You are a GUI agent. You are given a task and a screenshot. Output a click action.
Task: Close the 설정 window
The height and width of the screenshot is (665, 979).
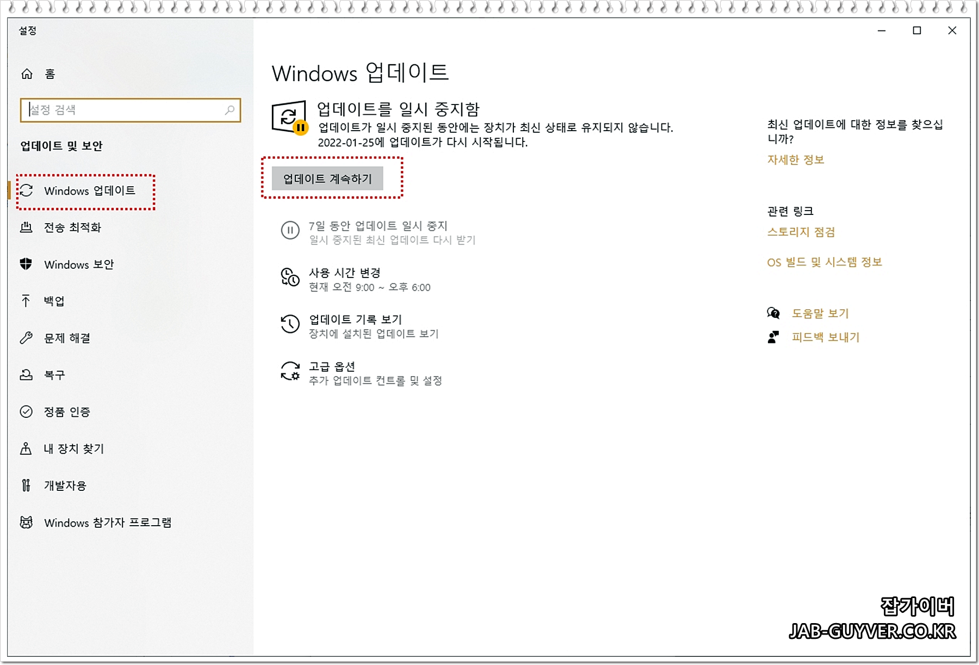[952, 30]
